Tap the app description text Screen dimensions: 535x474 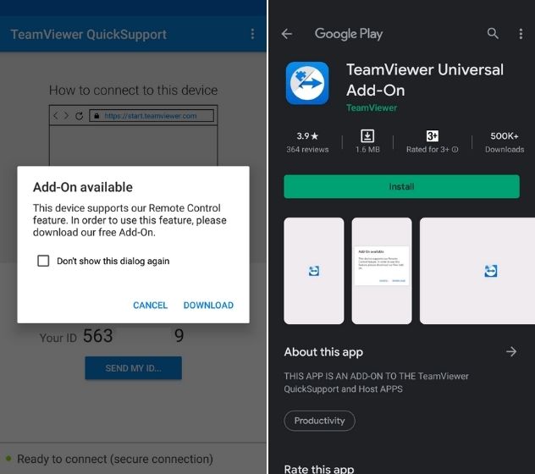[376, 383]
